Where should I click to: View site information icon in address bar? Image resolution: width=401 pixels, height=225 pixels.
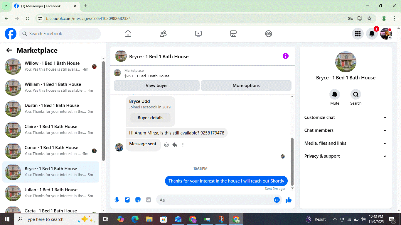click(41, 18)
